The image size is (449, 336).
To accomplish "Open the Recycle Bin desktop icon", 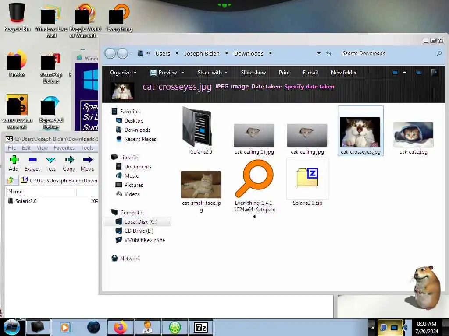I will click(17, 17).
